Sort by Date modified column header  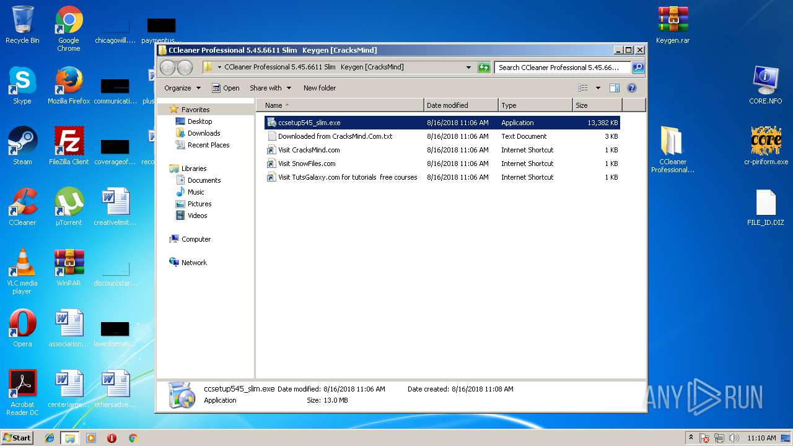pyautogui.click(x=461, y=105)
